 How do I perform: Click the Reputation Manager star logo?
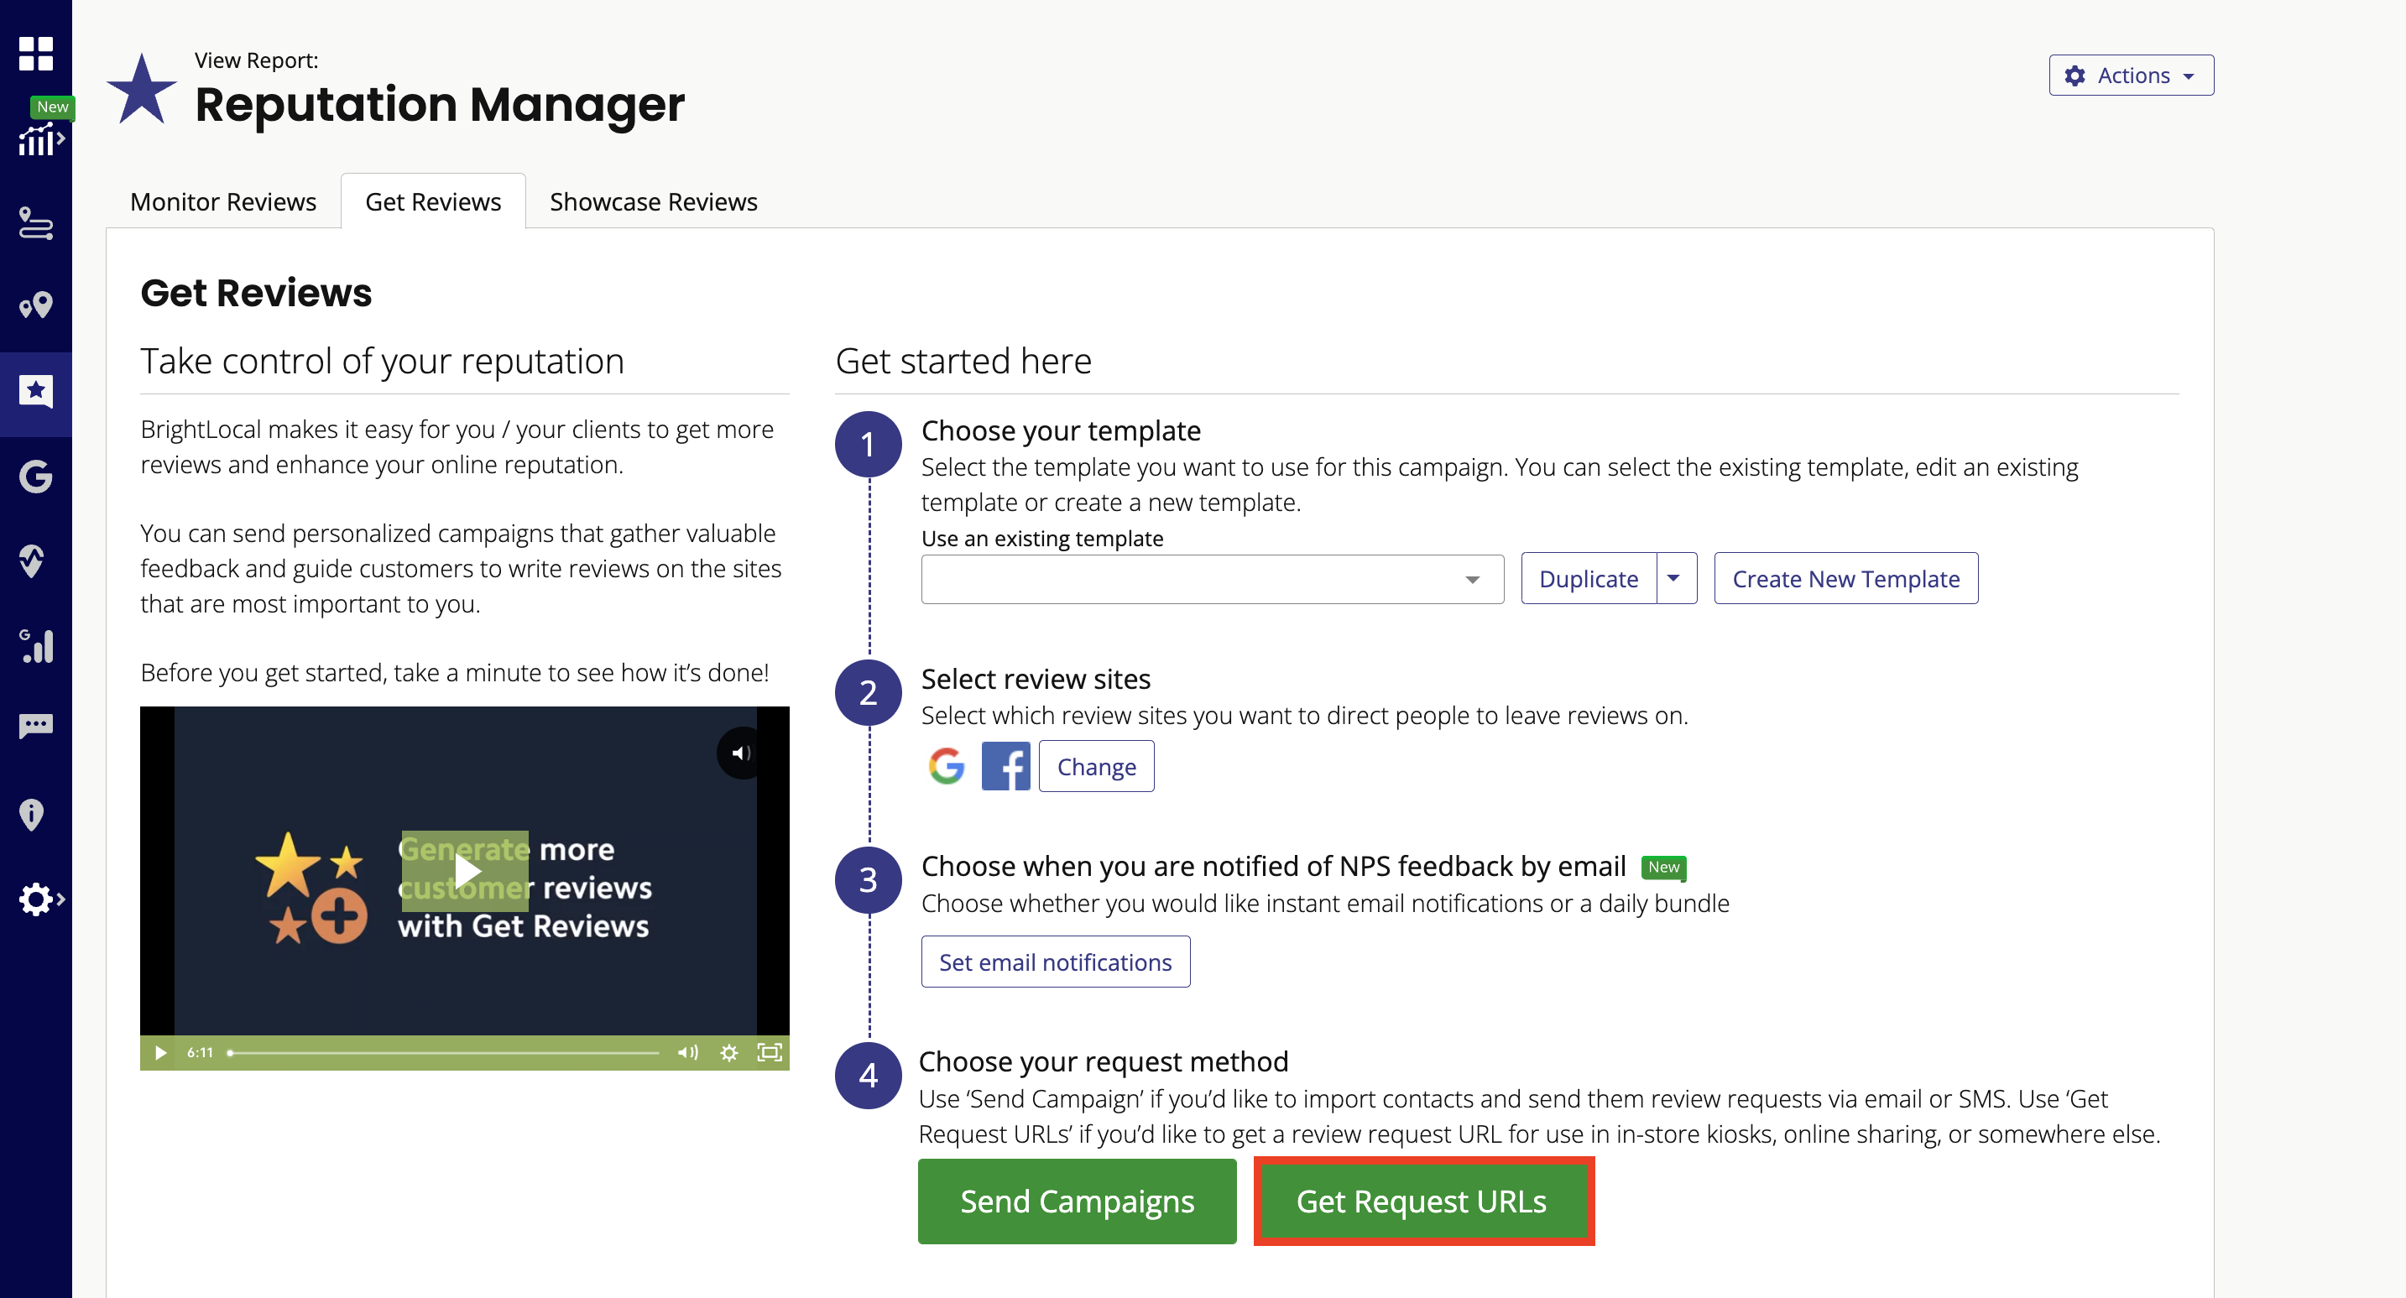pyautogui.click(x=141, y=90)
